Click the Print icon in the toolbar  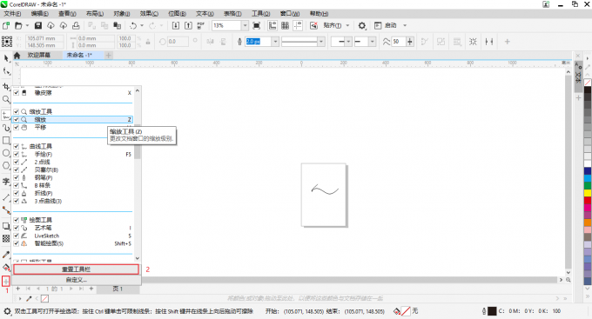click(76, 25)
